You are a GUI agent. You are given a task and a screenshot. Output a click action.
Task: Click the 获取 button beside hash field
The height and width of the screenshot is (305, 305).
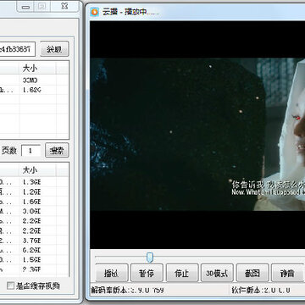point(54,50)
